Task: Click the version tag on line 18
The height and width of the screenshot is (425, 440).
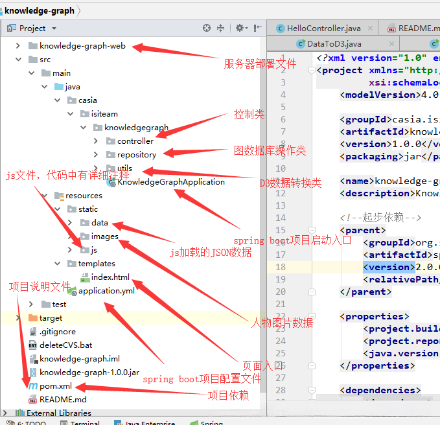Action: tap(389, 267)
